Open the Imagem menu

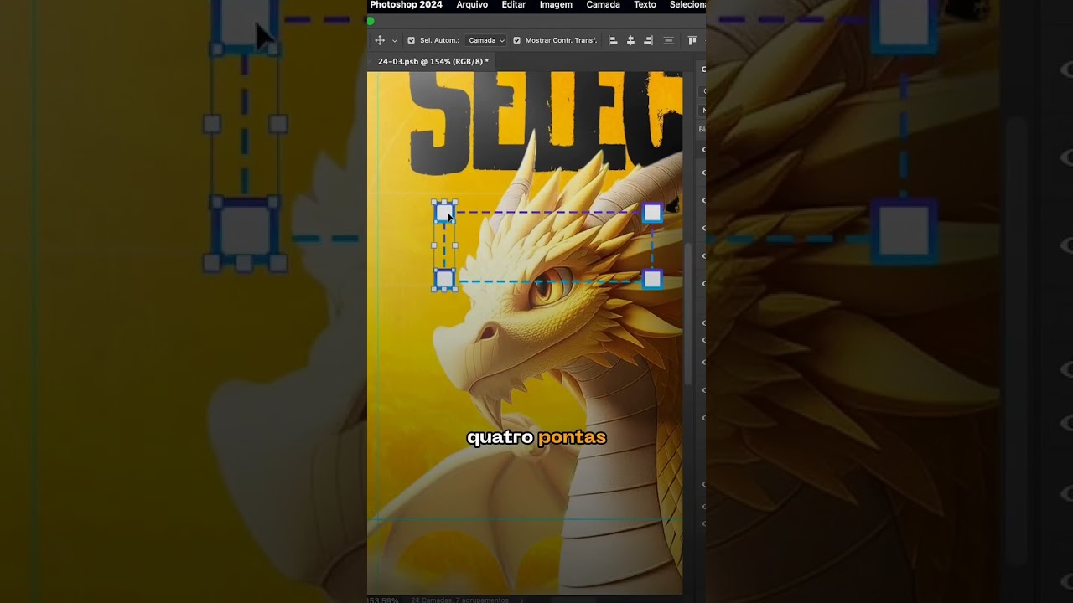[x=556, y=5]
